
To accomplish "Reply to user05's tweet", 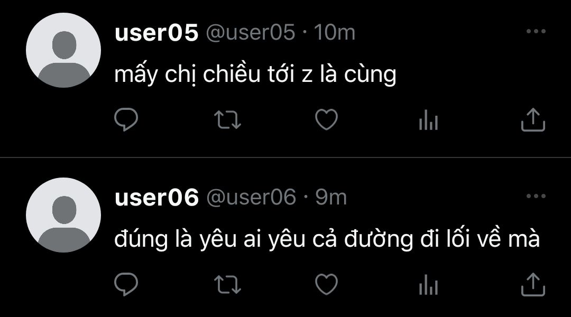I will pos(126,119).
